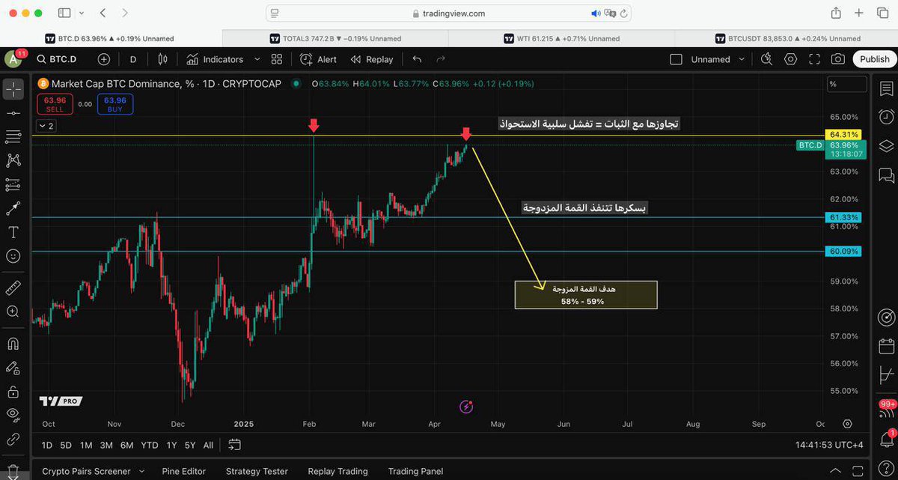Screen dimensions: 898x480
Task: Collapse the indicator legend showing 2
Action: pyautogui.click(x=46, y=126)
